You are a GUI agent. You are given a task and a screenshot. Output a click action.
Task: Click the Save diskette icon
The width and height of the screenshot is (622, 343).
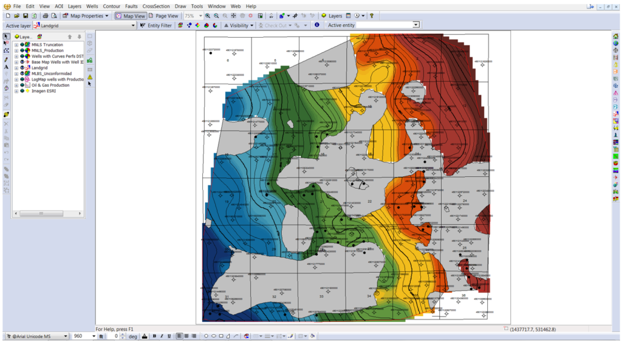26,16
